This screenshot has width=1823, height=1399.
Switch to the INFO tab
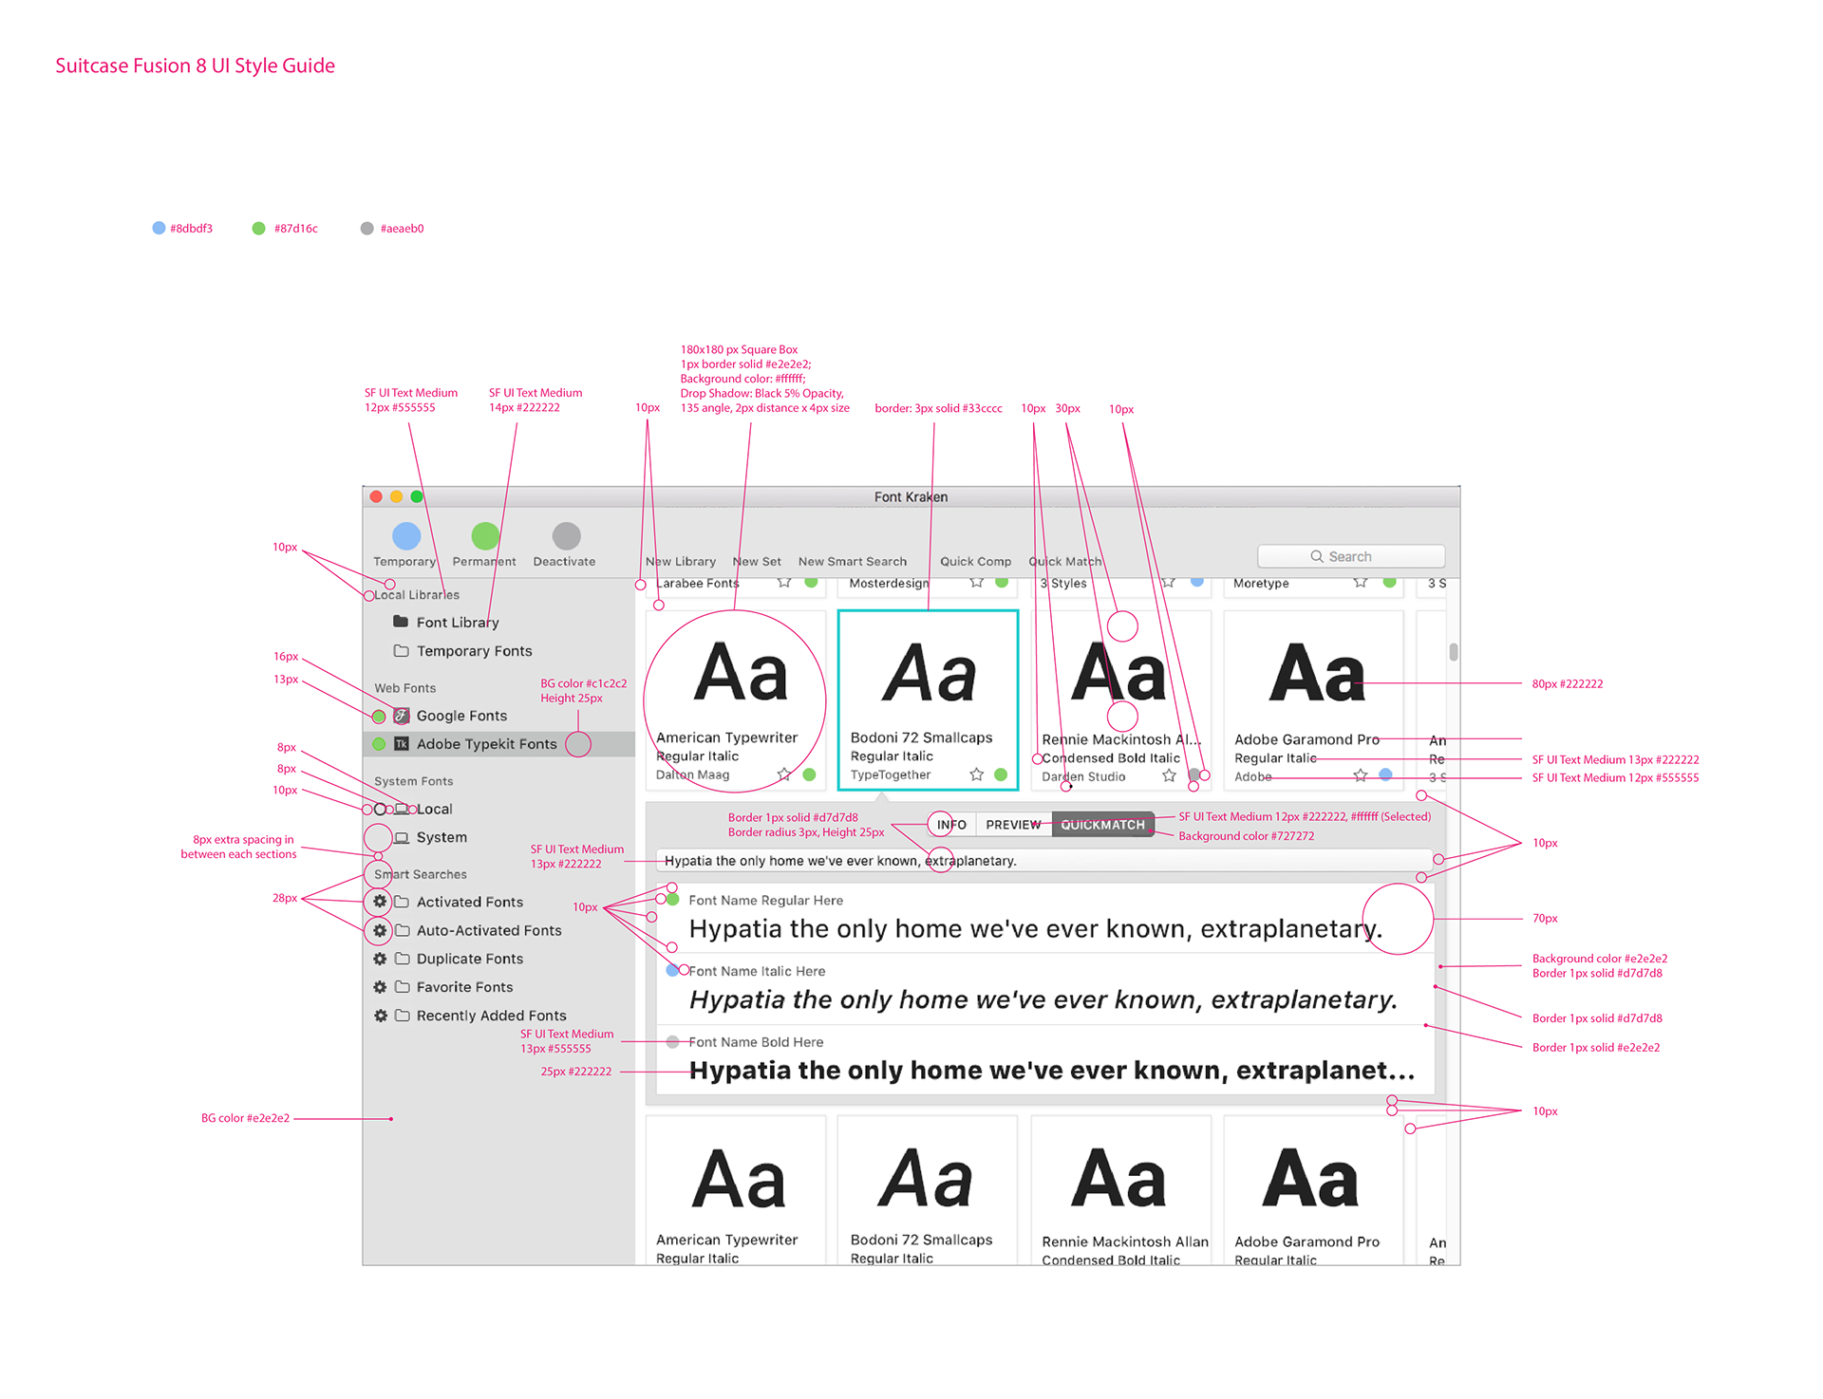point(951,825)
